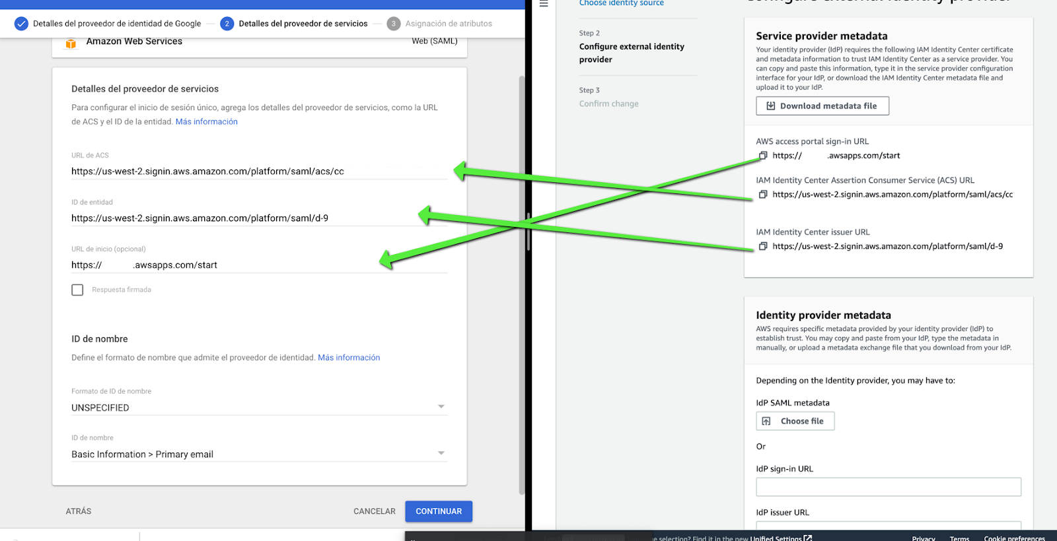Click the Web (SAML) label
The height and width of the screenshot is (541, 1057).
(x=435, y=42)
